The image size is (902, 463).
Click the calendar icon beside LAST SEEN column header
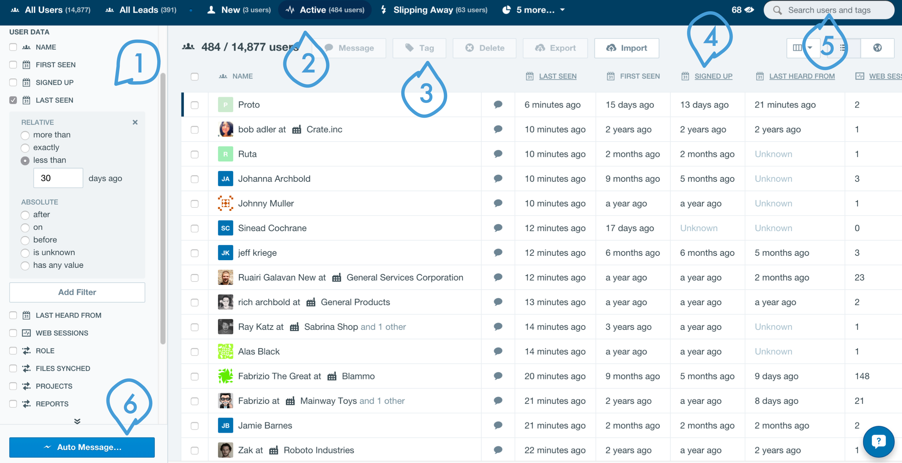(x=529, y=76)
